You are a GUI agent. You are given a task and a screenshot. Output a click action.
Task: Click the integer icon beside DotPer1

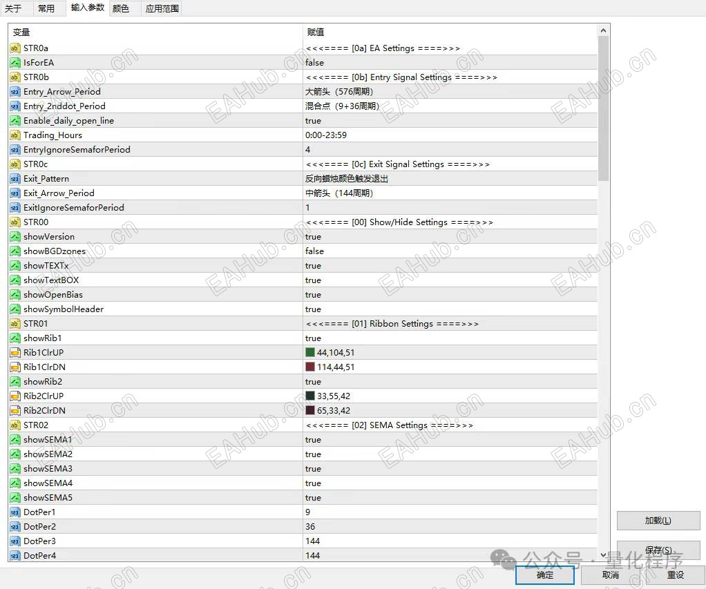pos(15,512)
